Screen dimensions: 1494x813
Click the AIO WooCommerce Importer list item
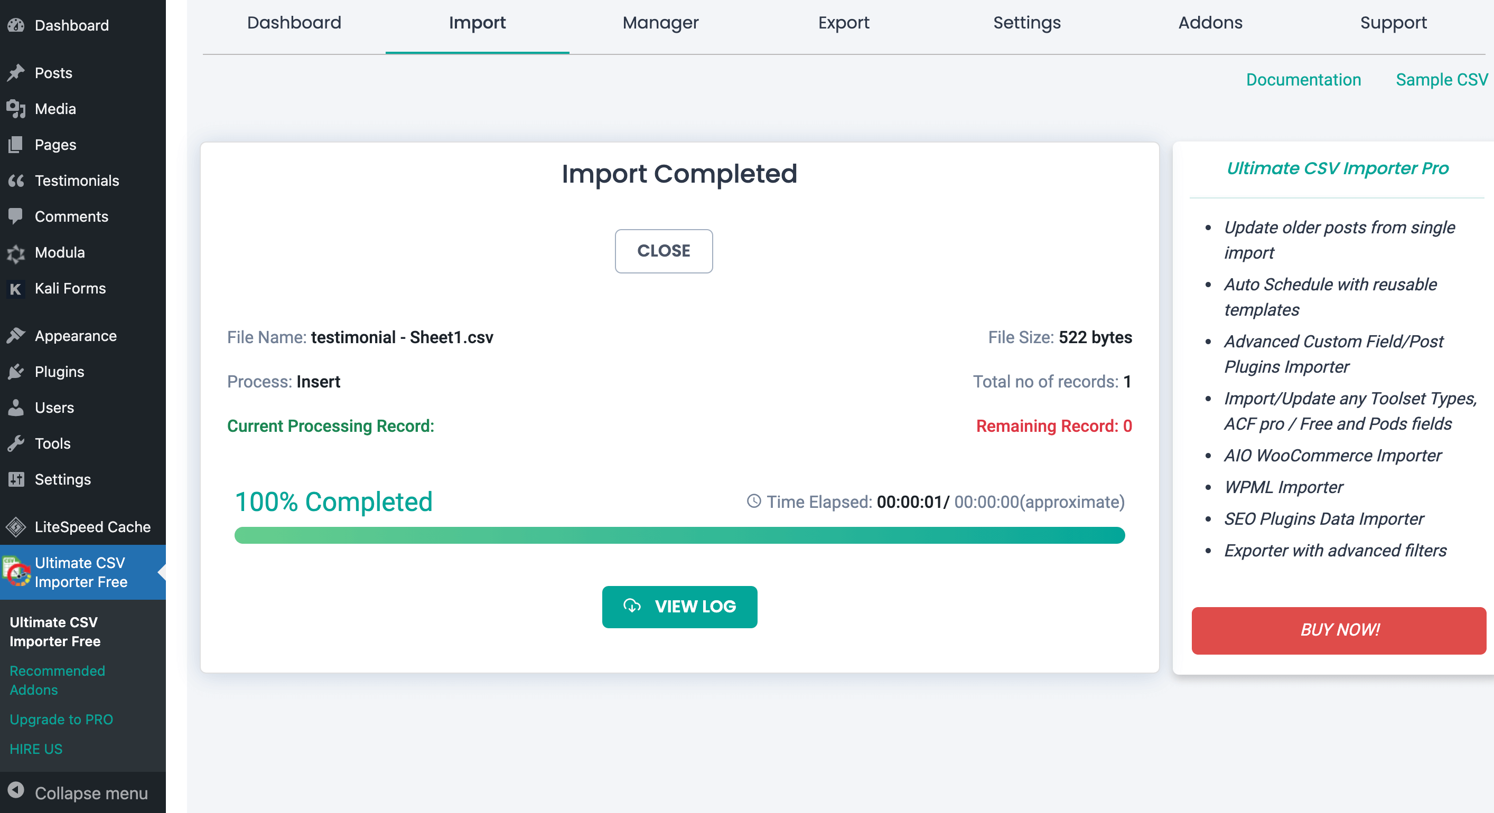click(1332, 456)
